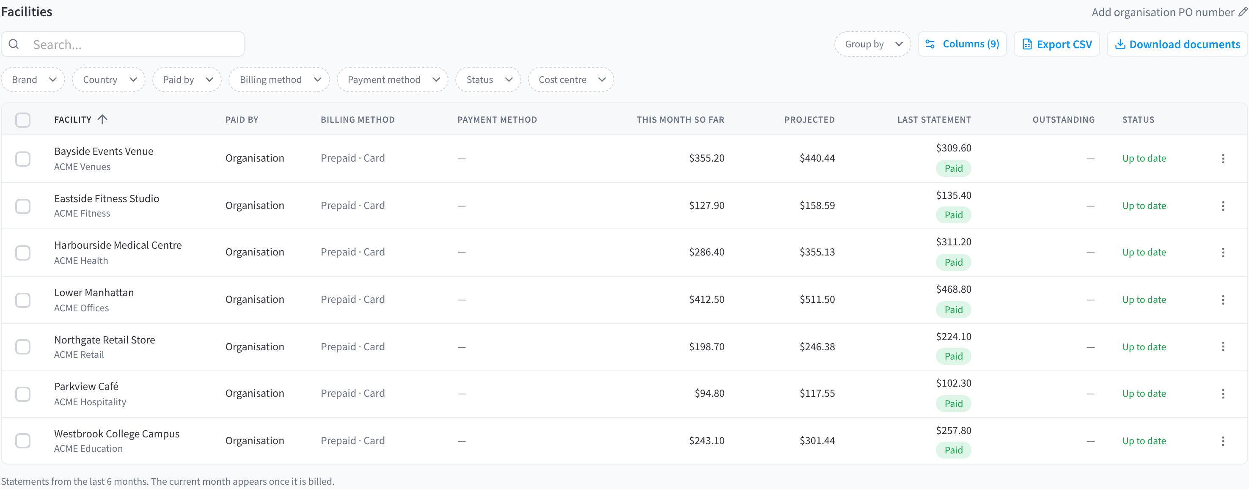Open row menu for Bayside Events Venue
This screenshot has height=489, width=1249.
1223,159
